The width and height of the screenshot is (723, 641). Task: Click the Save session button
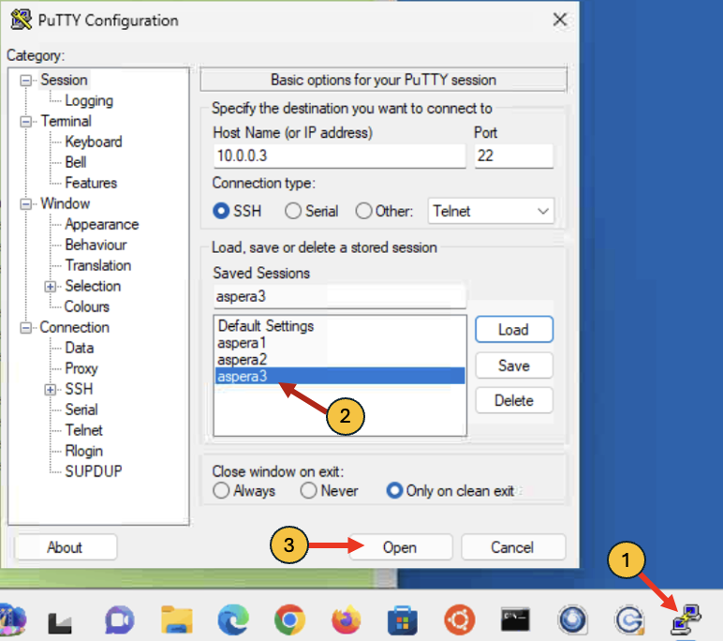coord(513,365)
